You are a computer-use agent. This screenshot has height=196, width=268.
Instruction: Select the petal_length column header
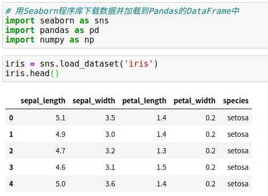click(x=144, y=101)
